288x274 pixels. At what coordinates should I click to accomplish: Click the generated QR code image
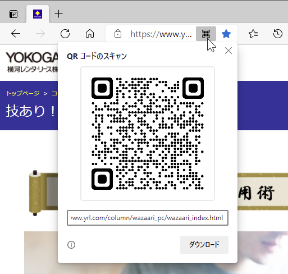pos(148,134)
